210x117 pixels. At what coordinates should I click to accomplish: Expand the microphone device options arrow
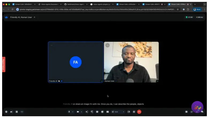click(x=73, y=112)
